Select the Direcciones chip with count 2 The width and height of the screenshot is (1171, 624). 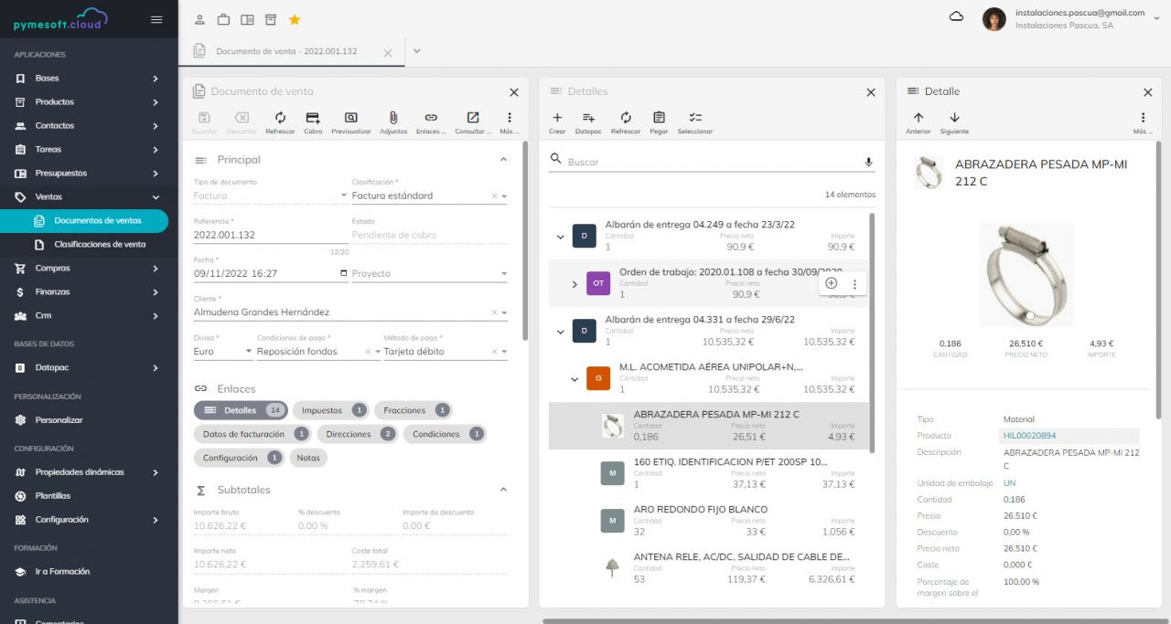pos(358,433)
